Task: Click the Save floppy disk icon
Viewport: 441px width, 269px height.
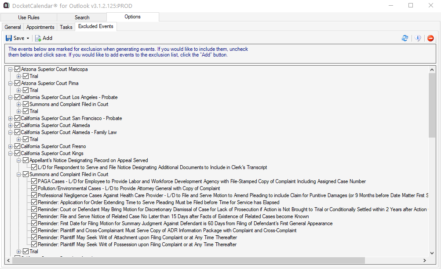Action: [9, 38]
